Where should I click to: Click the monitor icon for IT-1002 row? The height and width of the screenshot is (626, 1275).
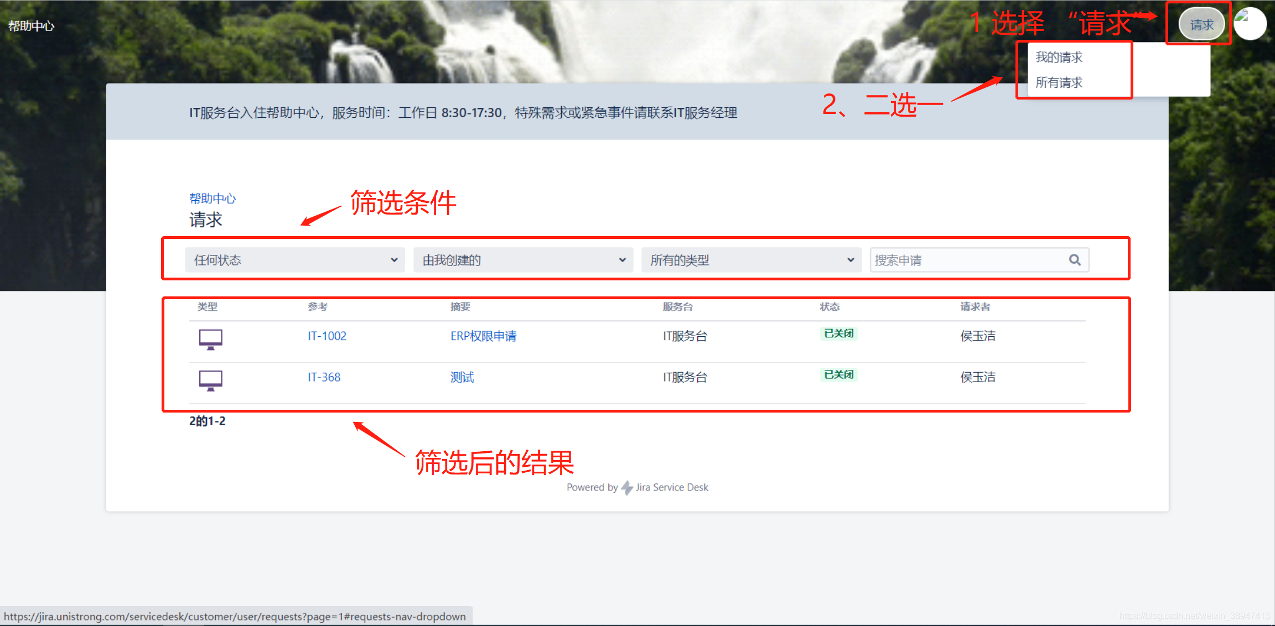click(x=210, y=338)
